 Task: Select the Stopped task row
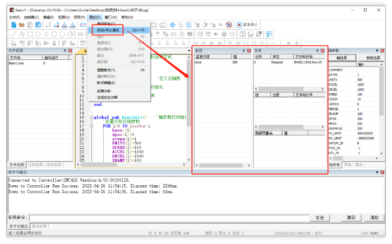click(x=289, y=62)
